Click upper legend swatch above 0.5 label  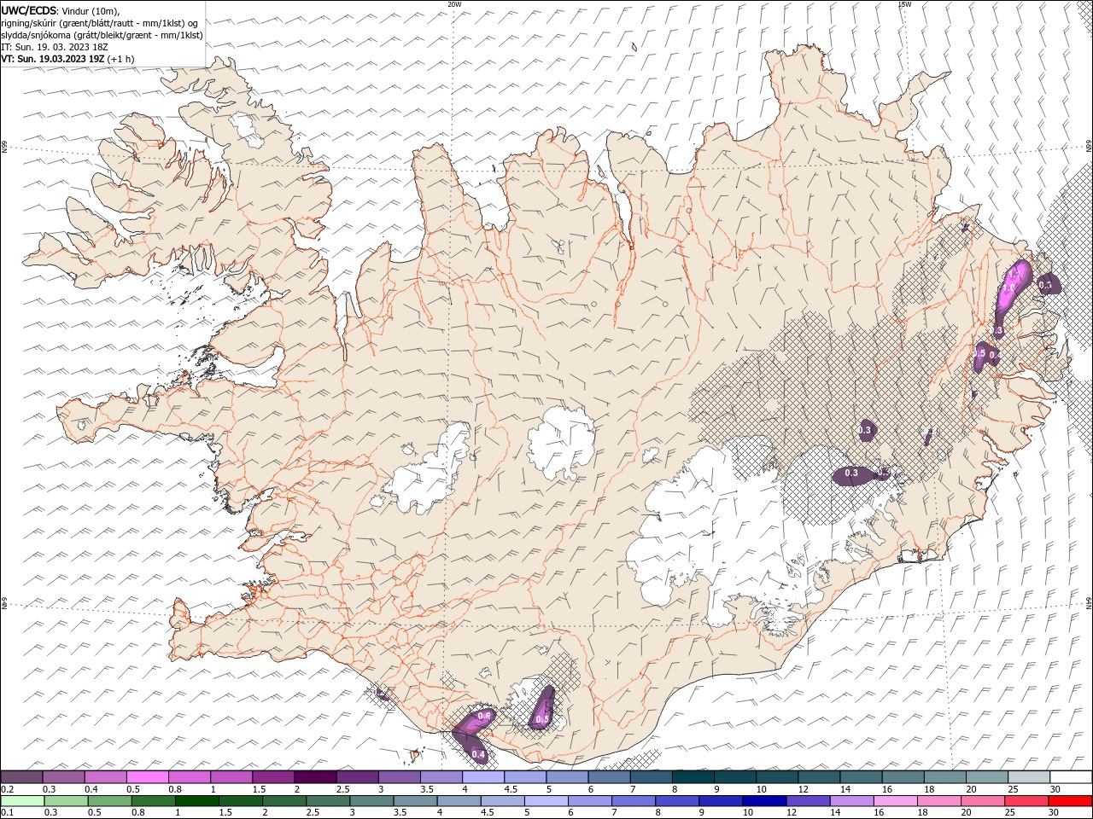click(x=147, y=777)
